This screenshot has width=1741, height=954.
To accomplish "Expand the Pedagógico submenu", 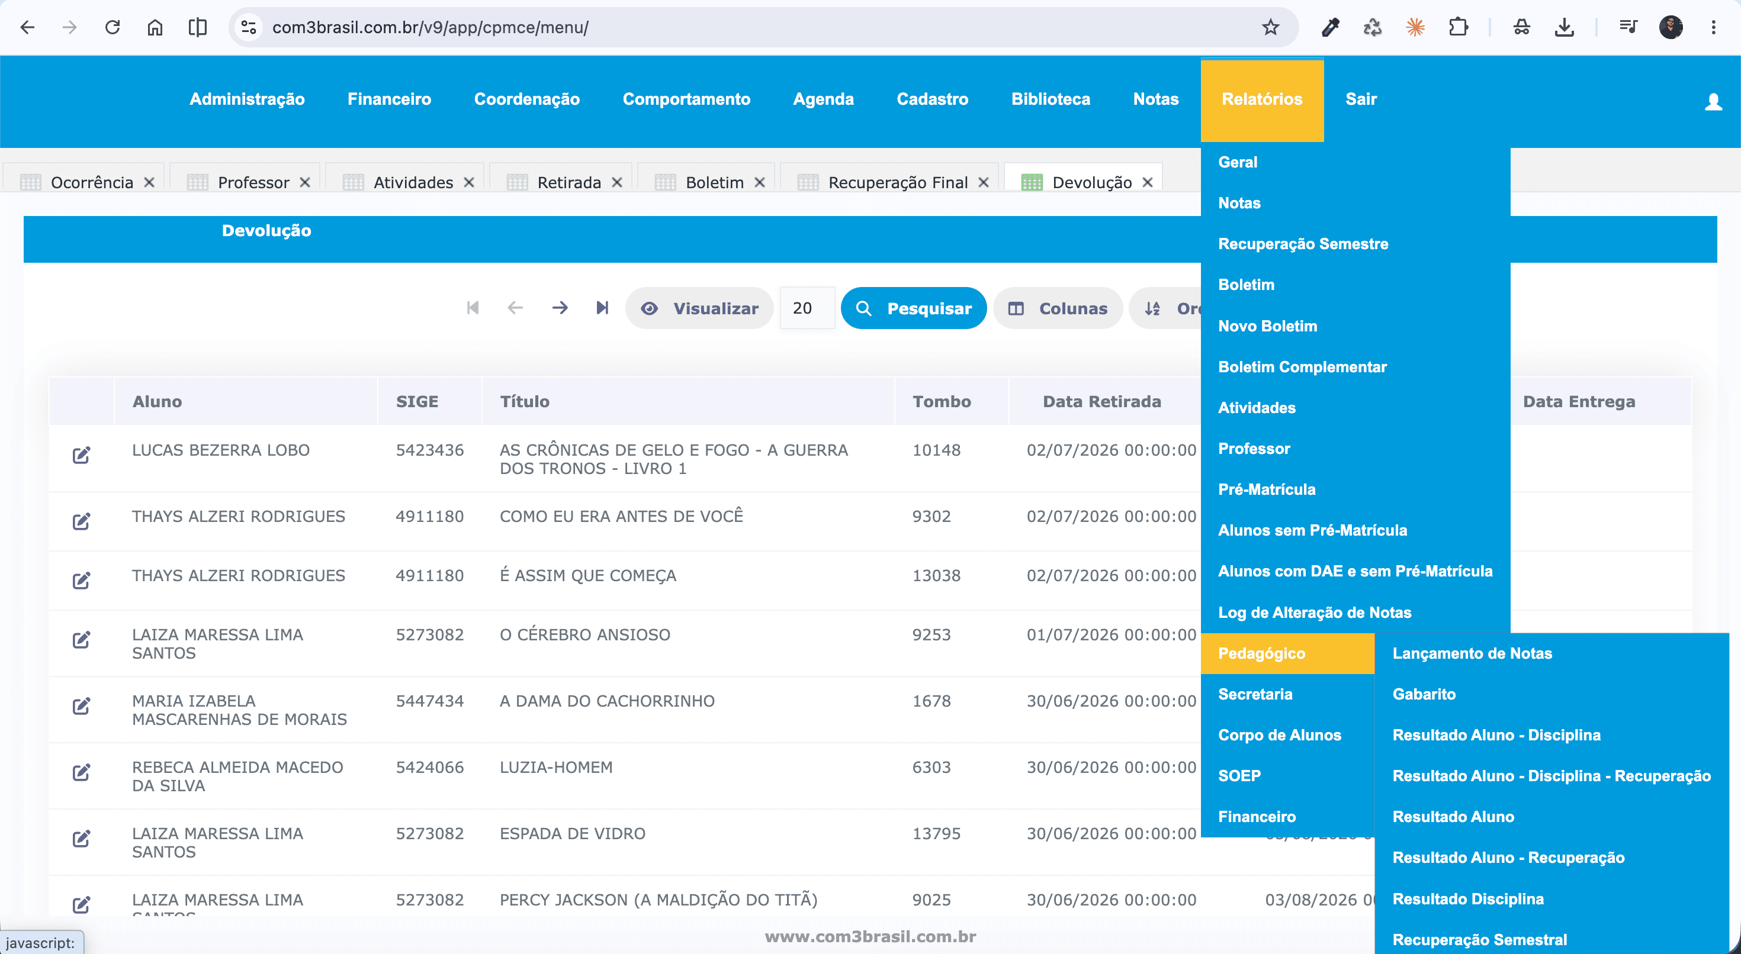I will point(1287,653).
